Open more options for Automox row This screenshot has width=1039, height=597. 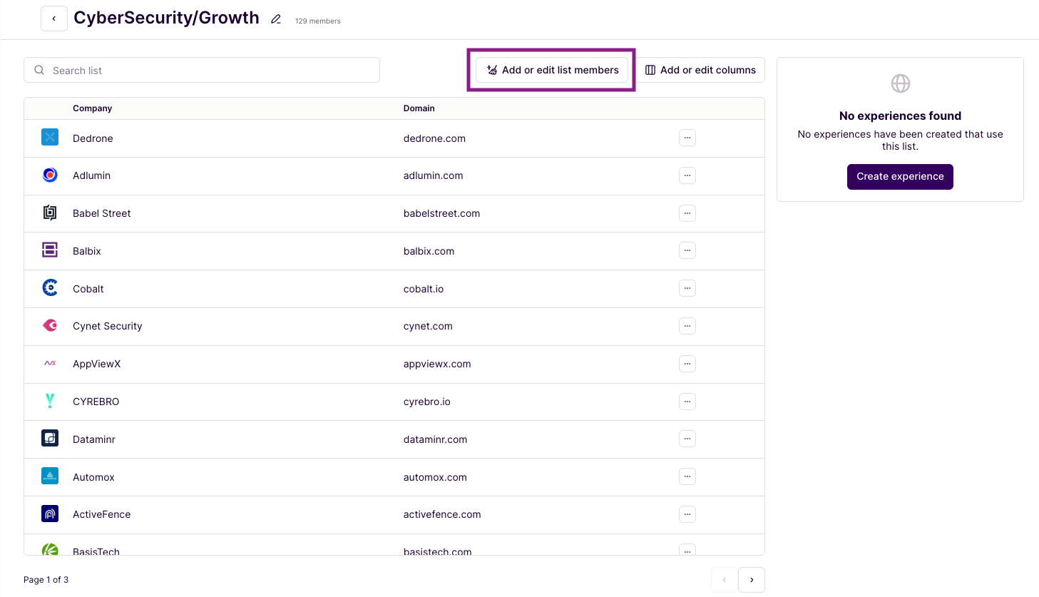pos(687,476)
